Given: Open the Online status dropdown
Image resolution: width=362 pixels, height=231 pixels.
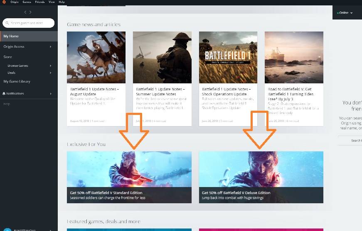Looking at the screenshot, I should [x=345, y=13].
